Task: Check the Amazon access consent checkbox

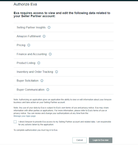Action: pyautogui.click(x=15, y=122)
